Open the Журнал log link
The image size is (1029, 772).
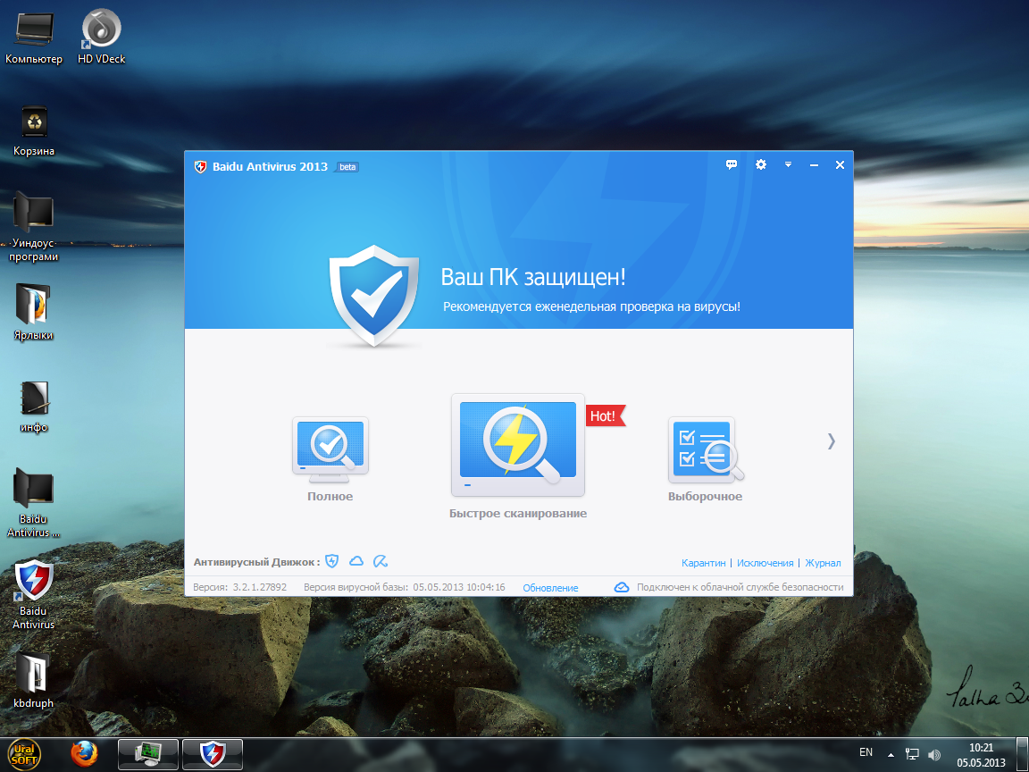823,563
